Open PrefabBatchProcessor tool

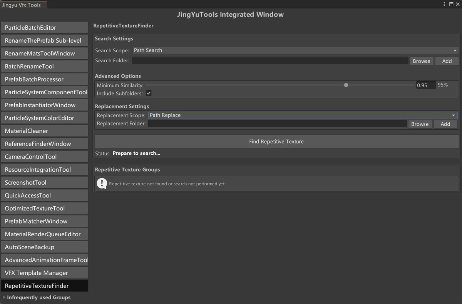point(44,79)
